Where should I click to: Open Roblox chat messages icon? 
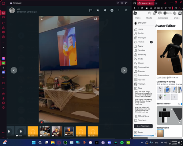(160, 13)
